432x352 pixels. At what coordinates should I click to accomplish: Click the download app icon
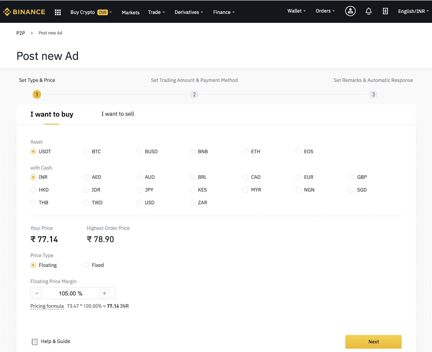385,11
